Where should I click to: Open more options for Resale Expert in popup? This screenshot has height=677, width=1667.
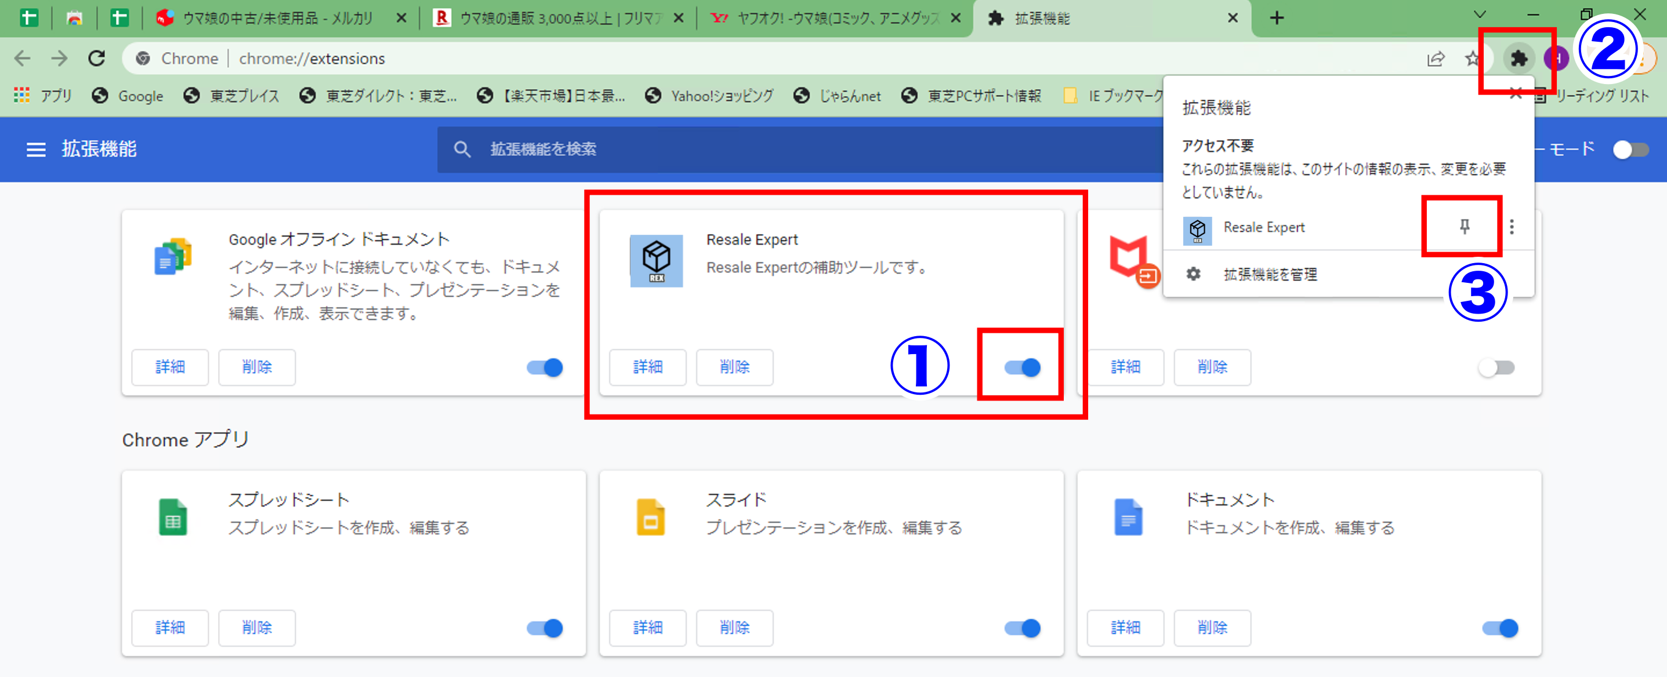click(x=1512, y=226)
